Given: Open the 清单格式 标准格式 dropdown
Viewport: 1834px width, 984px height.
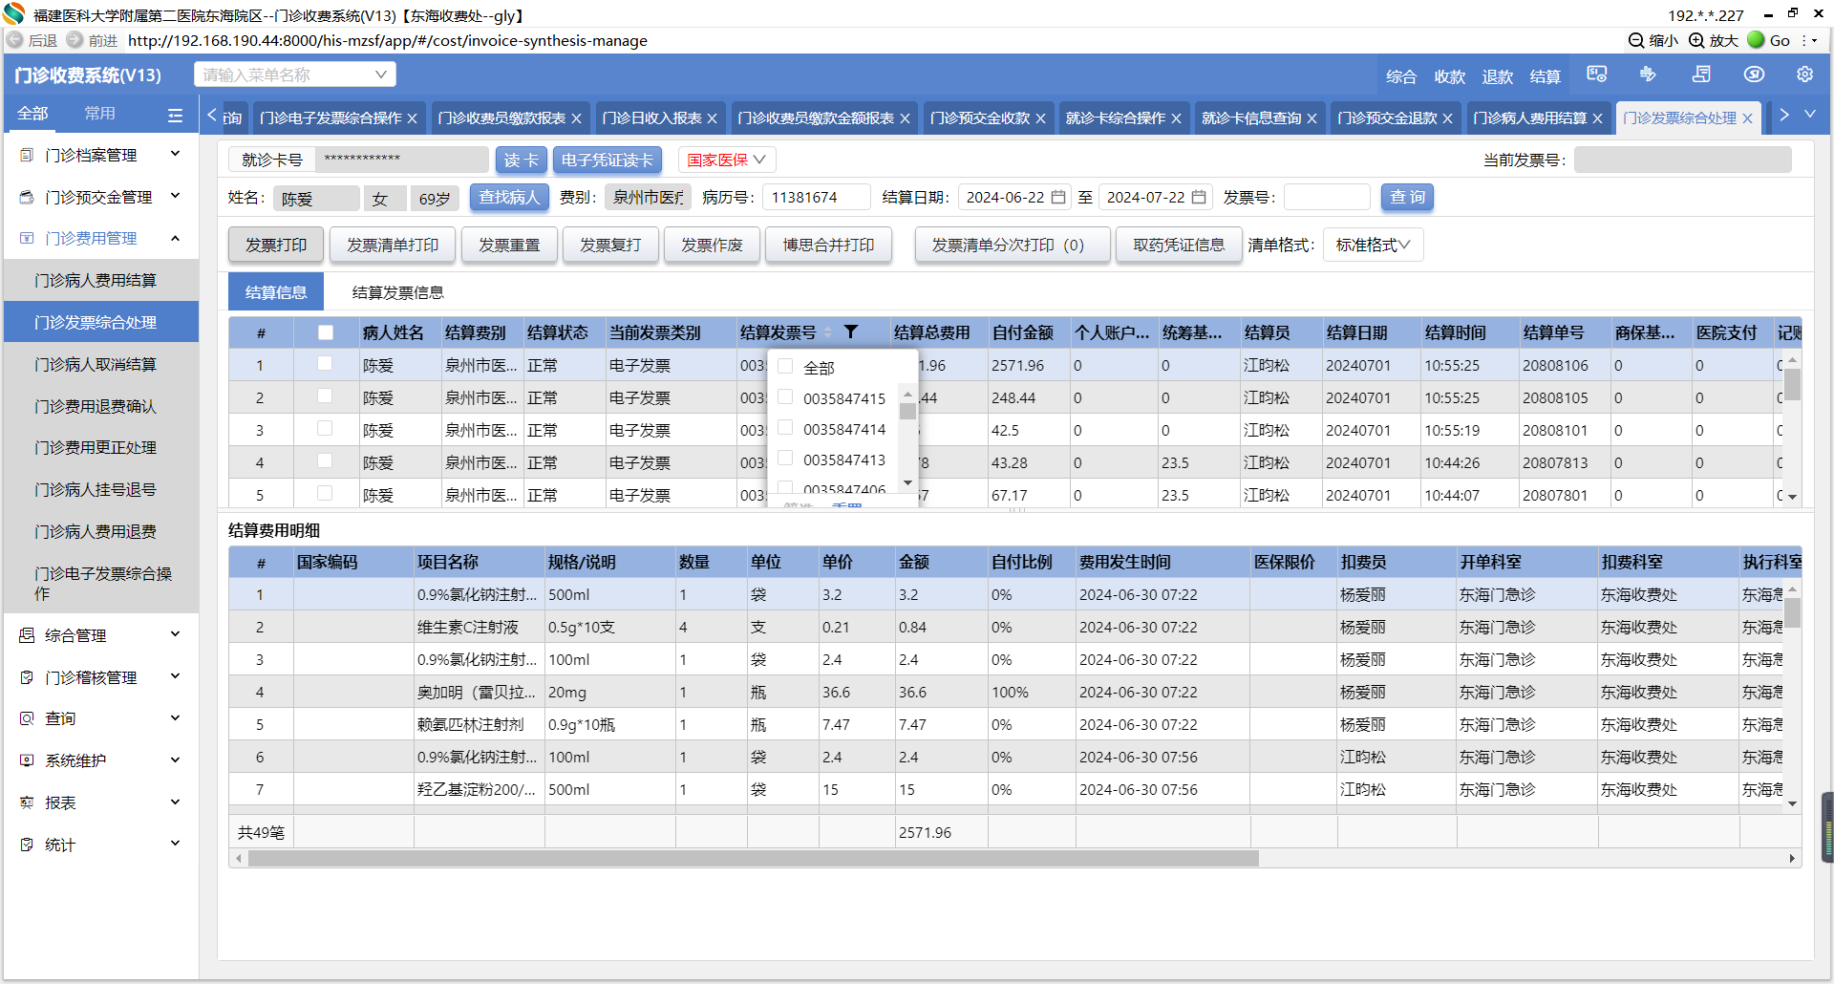Looking at the screenshot, I should (x=1372, y=246).
